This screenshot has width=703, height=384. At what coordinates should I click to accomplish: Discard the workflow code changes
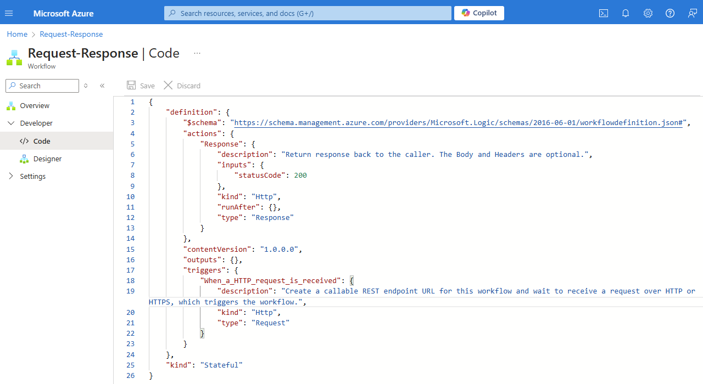pyautogui.click(x=182, y=86)
